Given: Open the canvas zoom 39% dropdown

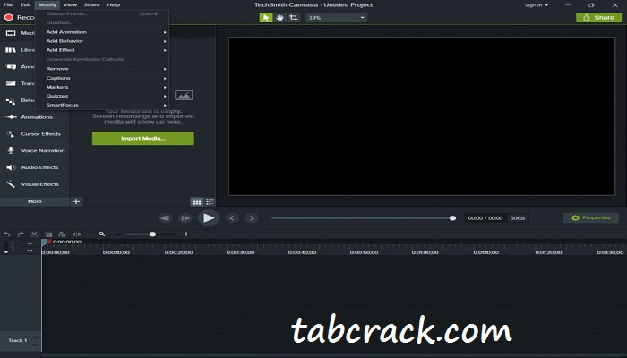Looking at the screenshot, I should [336, 18].
